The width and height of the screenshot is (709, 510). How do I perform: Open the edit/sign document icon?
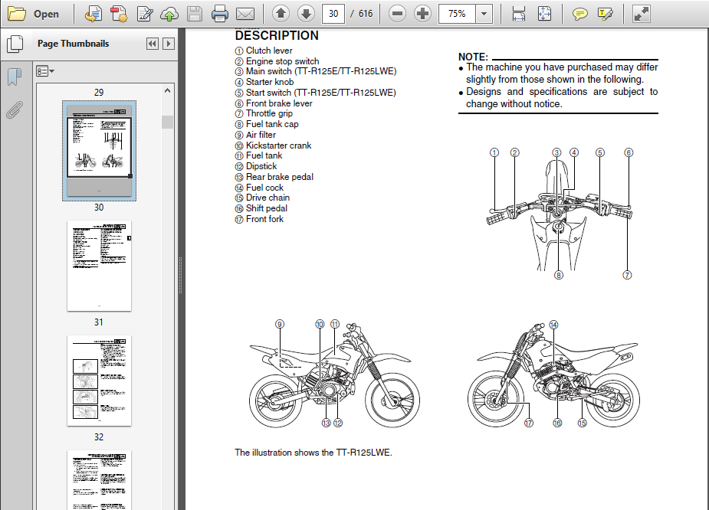(145, 14)
